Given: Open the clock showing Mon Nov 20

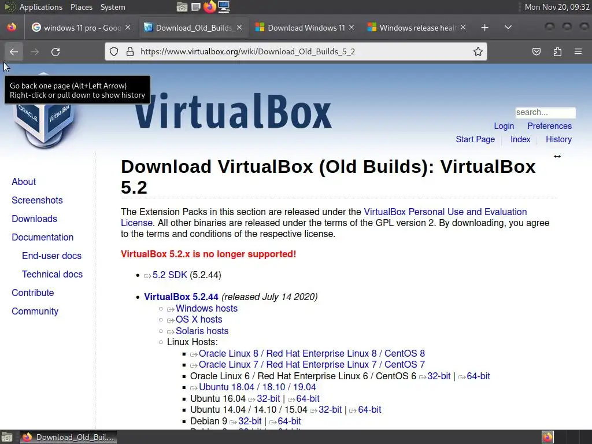Looking at the screenshot, I should [557, 7].
